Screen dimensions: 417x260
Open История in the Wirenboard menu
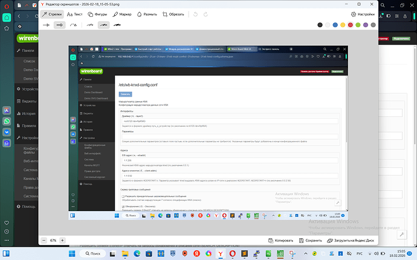(x=27, y=113)
